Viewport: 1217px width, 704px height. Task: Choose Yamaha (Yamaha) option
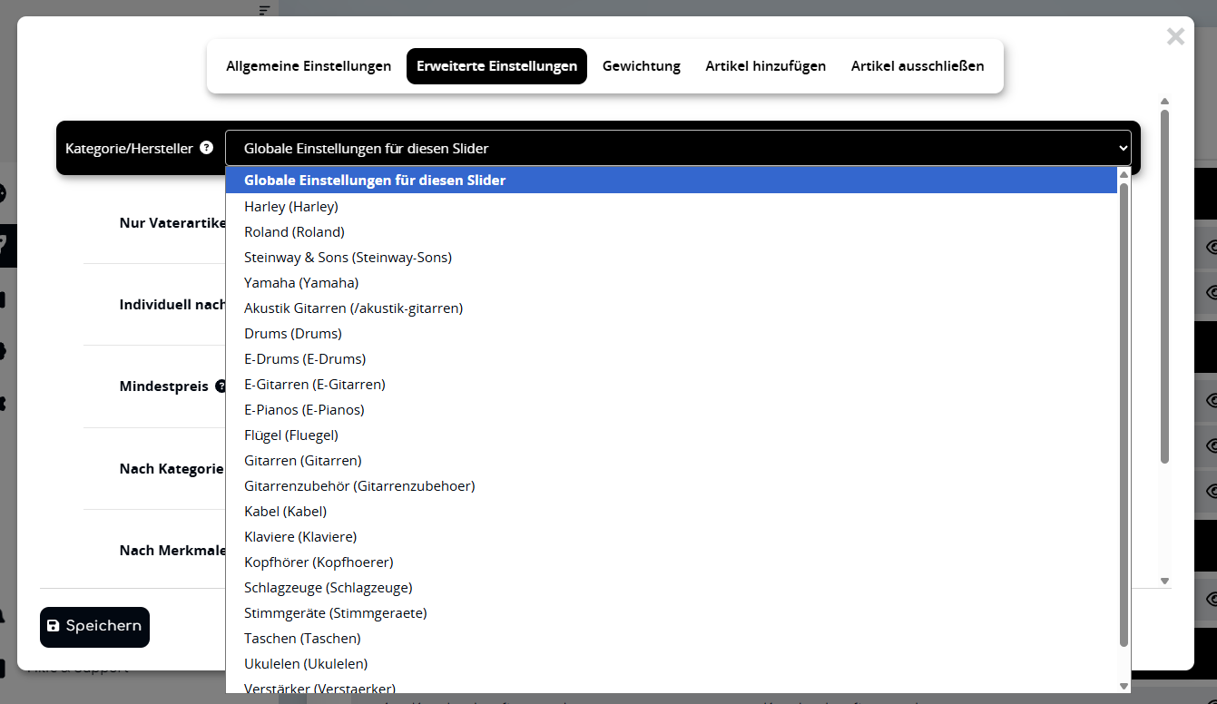pyautogui.click(x=672, y=282)
